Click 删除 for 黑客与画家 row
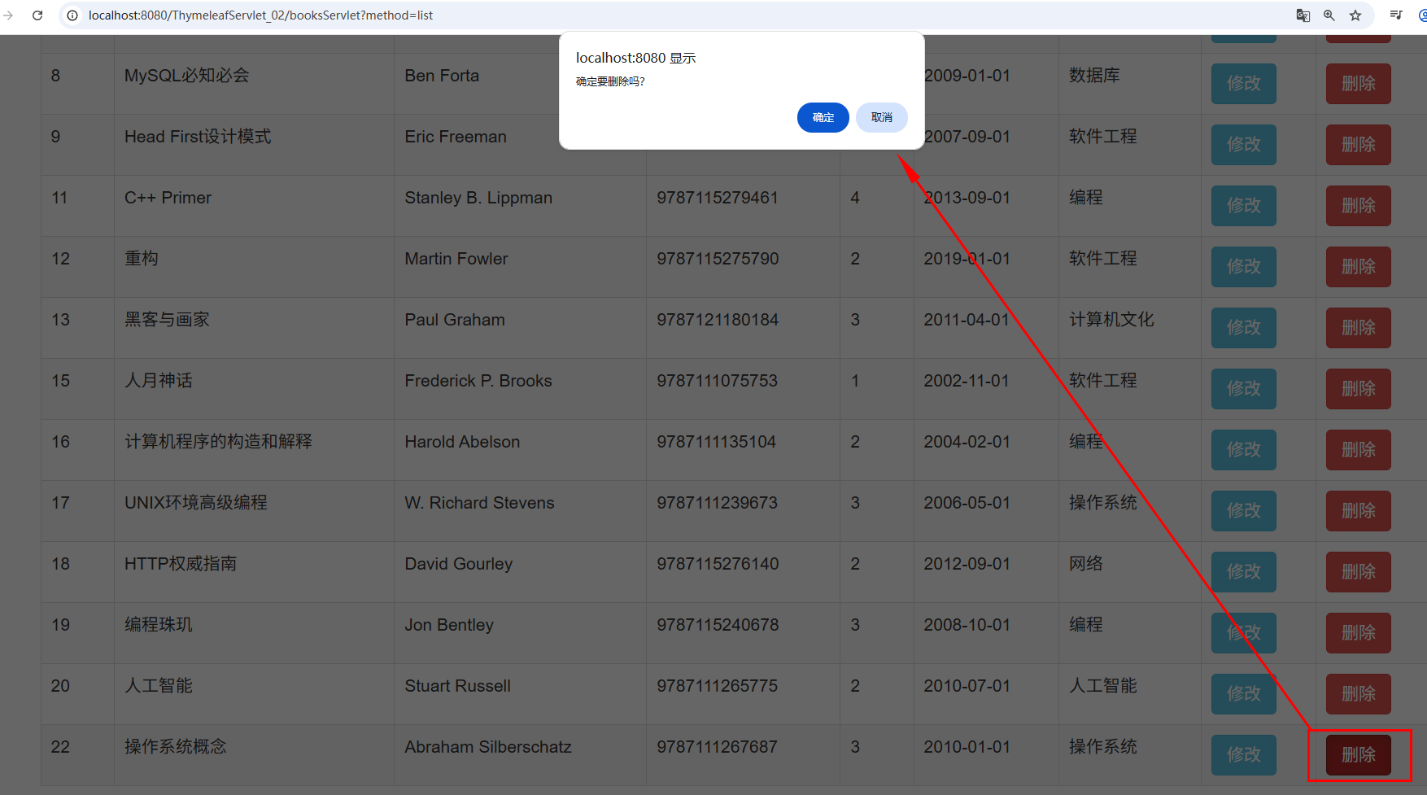Viewport: 1427px width, 795px height. coord(1359,328)
